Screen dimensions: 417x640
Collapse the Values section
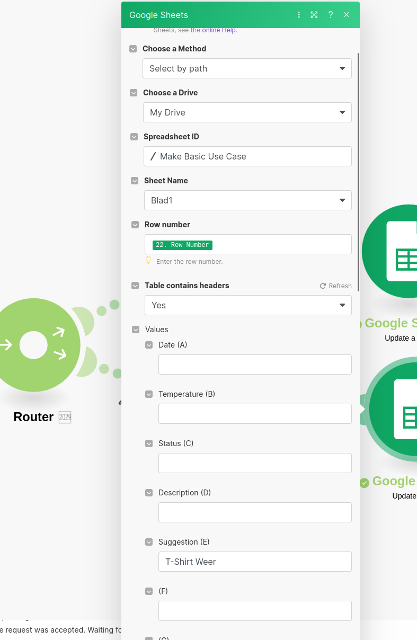[x=136, y=330]
